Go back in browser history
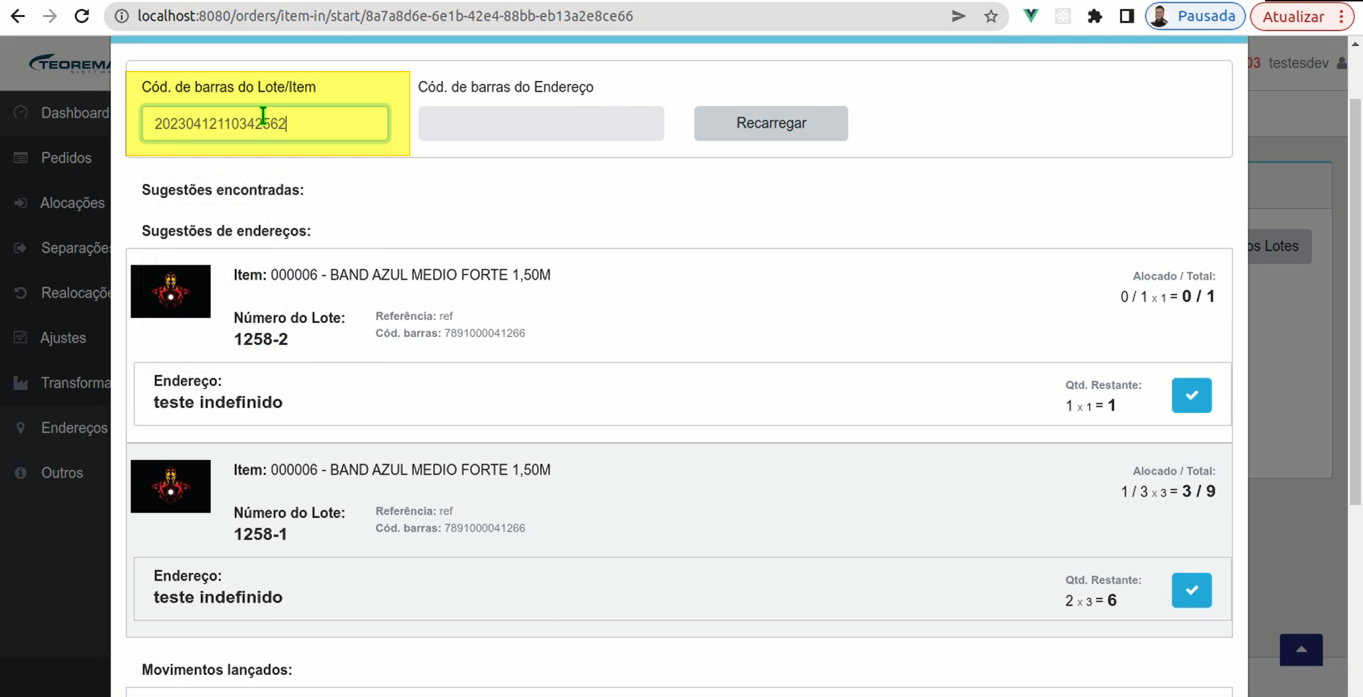 point(18,16)
